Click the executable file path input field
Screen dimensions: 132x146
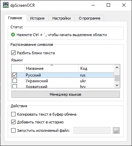[92, 130]
